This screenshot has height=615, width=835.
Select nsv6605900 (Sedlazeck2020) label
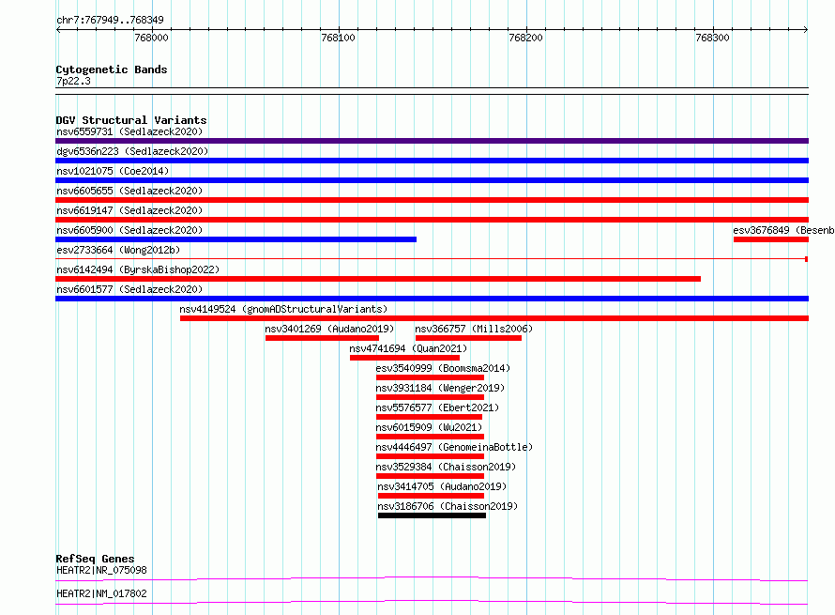pos(129,230)
